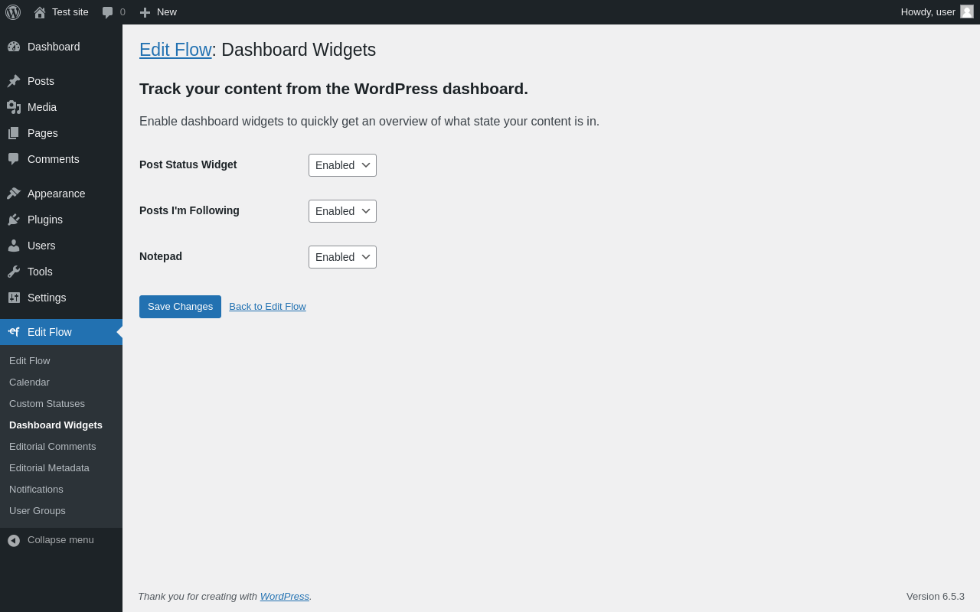The width and height of the screenshot is (980, 612).
Task: Open the Settings menu label
Action: (47, 298)
